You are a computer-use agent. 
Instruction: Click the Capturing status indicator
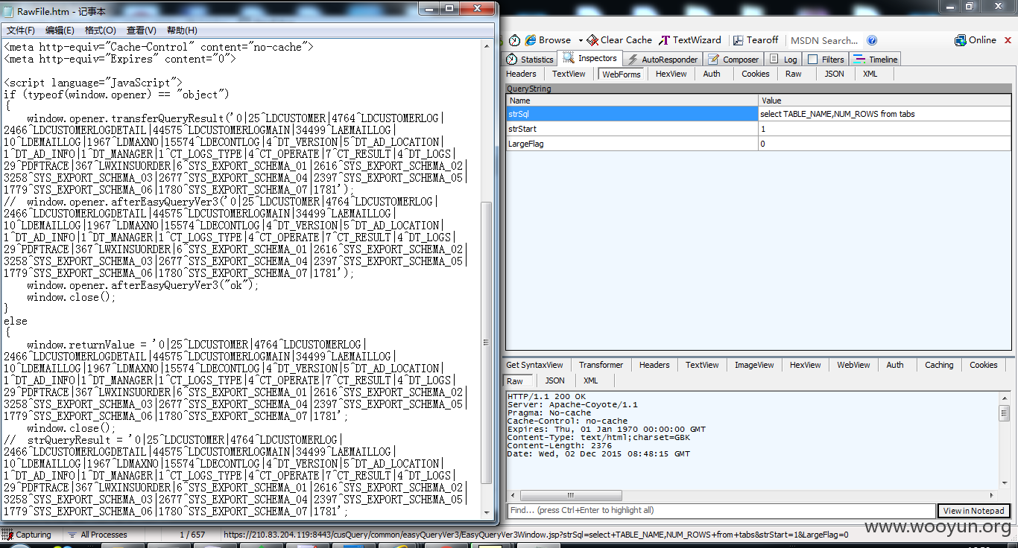(28, 535)
